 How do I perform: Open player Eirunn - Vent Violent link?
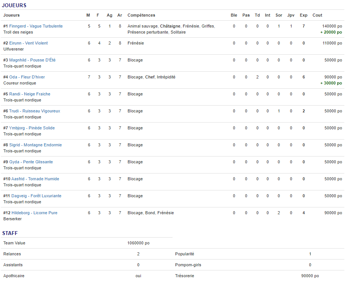click(28, 43)
